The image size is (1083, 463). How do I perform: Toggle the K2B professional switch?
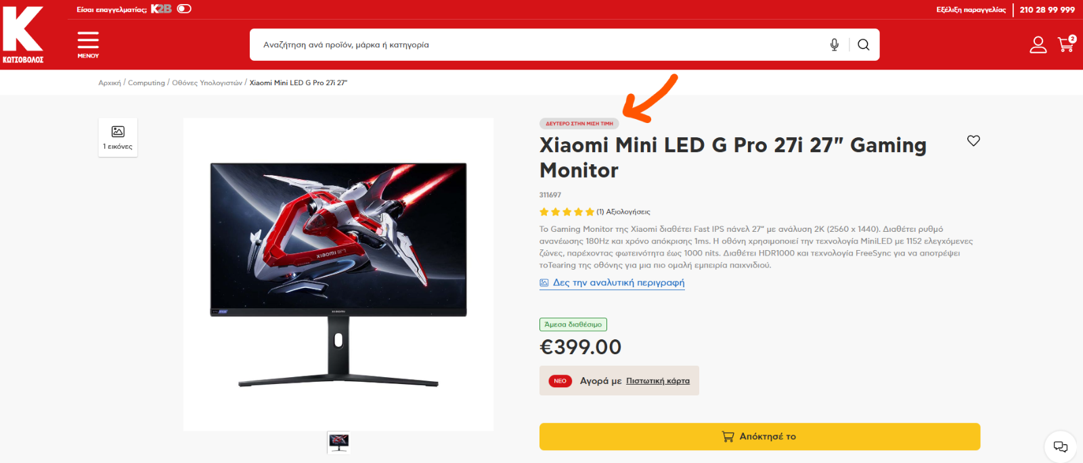pyautogui.click(x=184, y=9)
